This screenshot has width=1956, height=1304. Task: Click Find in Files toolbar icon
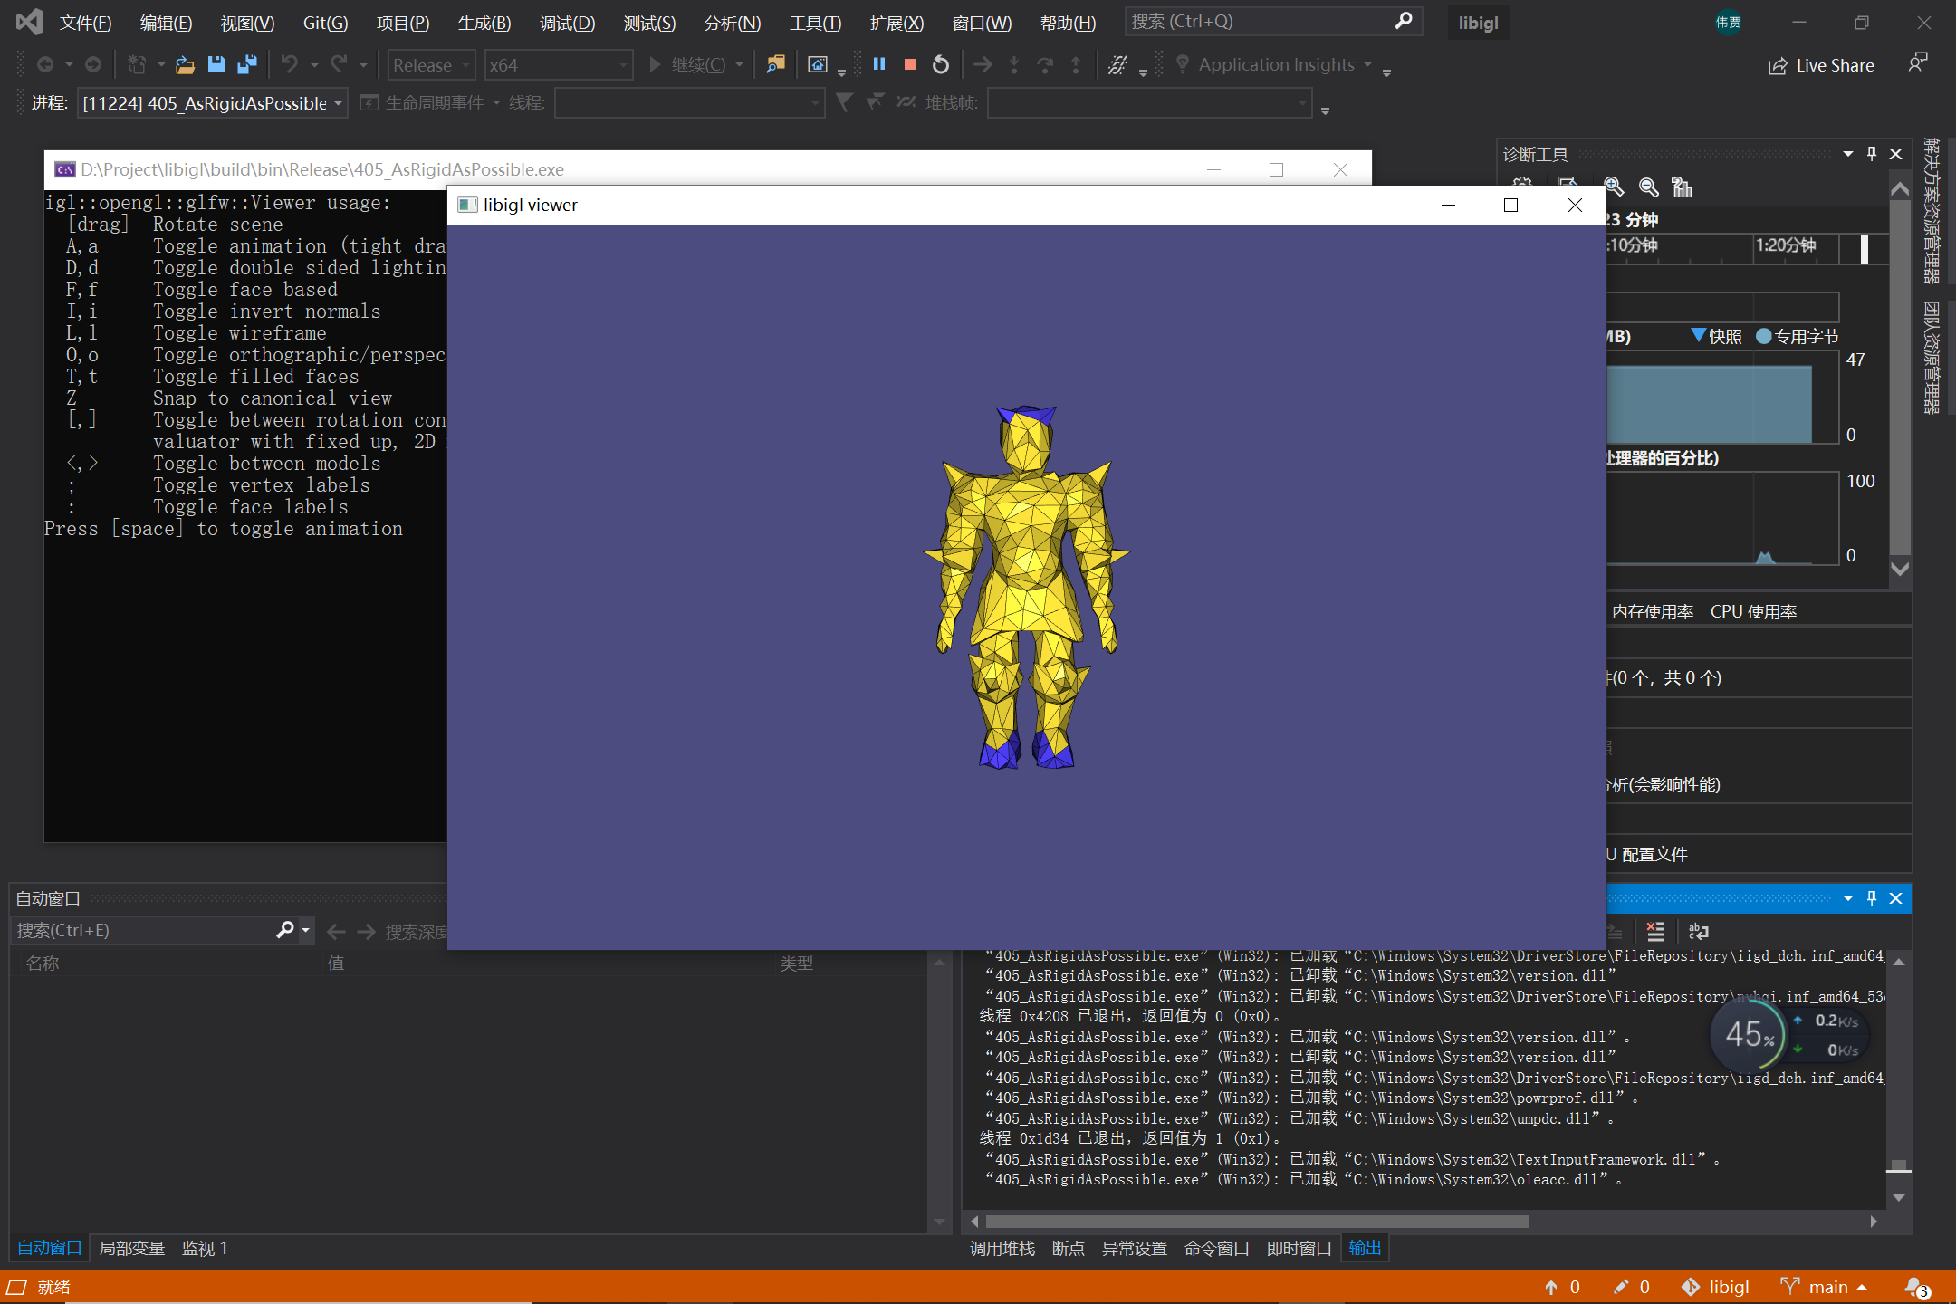(x=775, y=64)
